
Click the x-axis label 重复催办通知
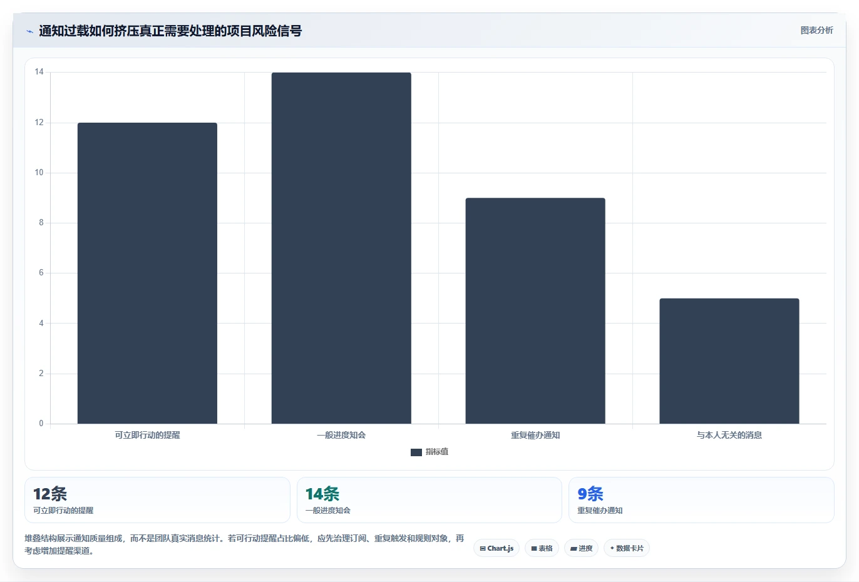click(535, 435)
